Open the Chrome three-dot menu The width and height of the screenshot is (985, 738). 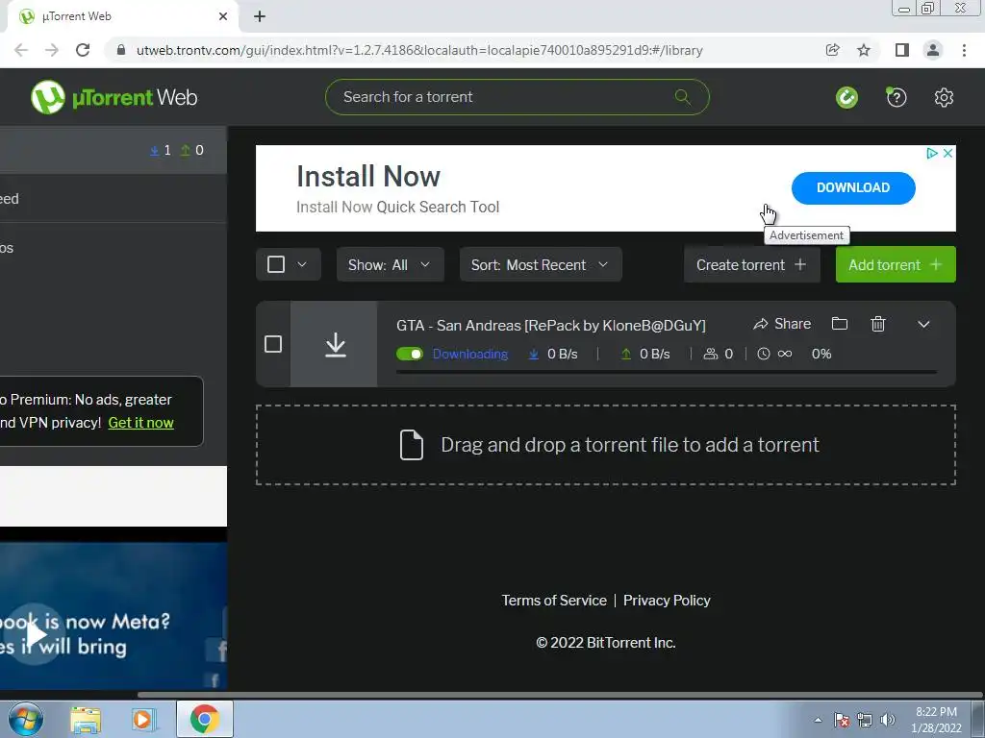964,50
